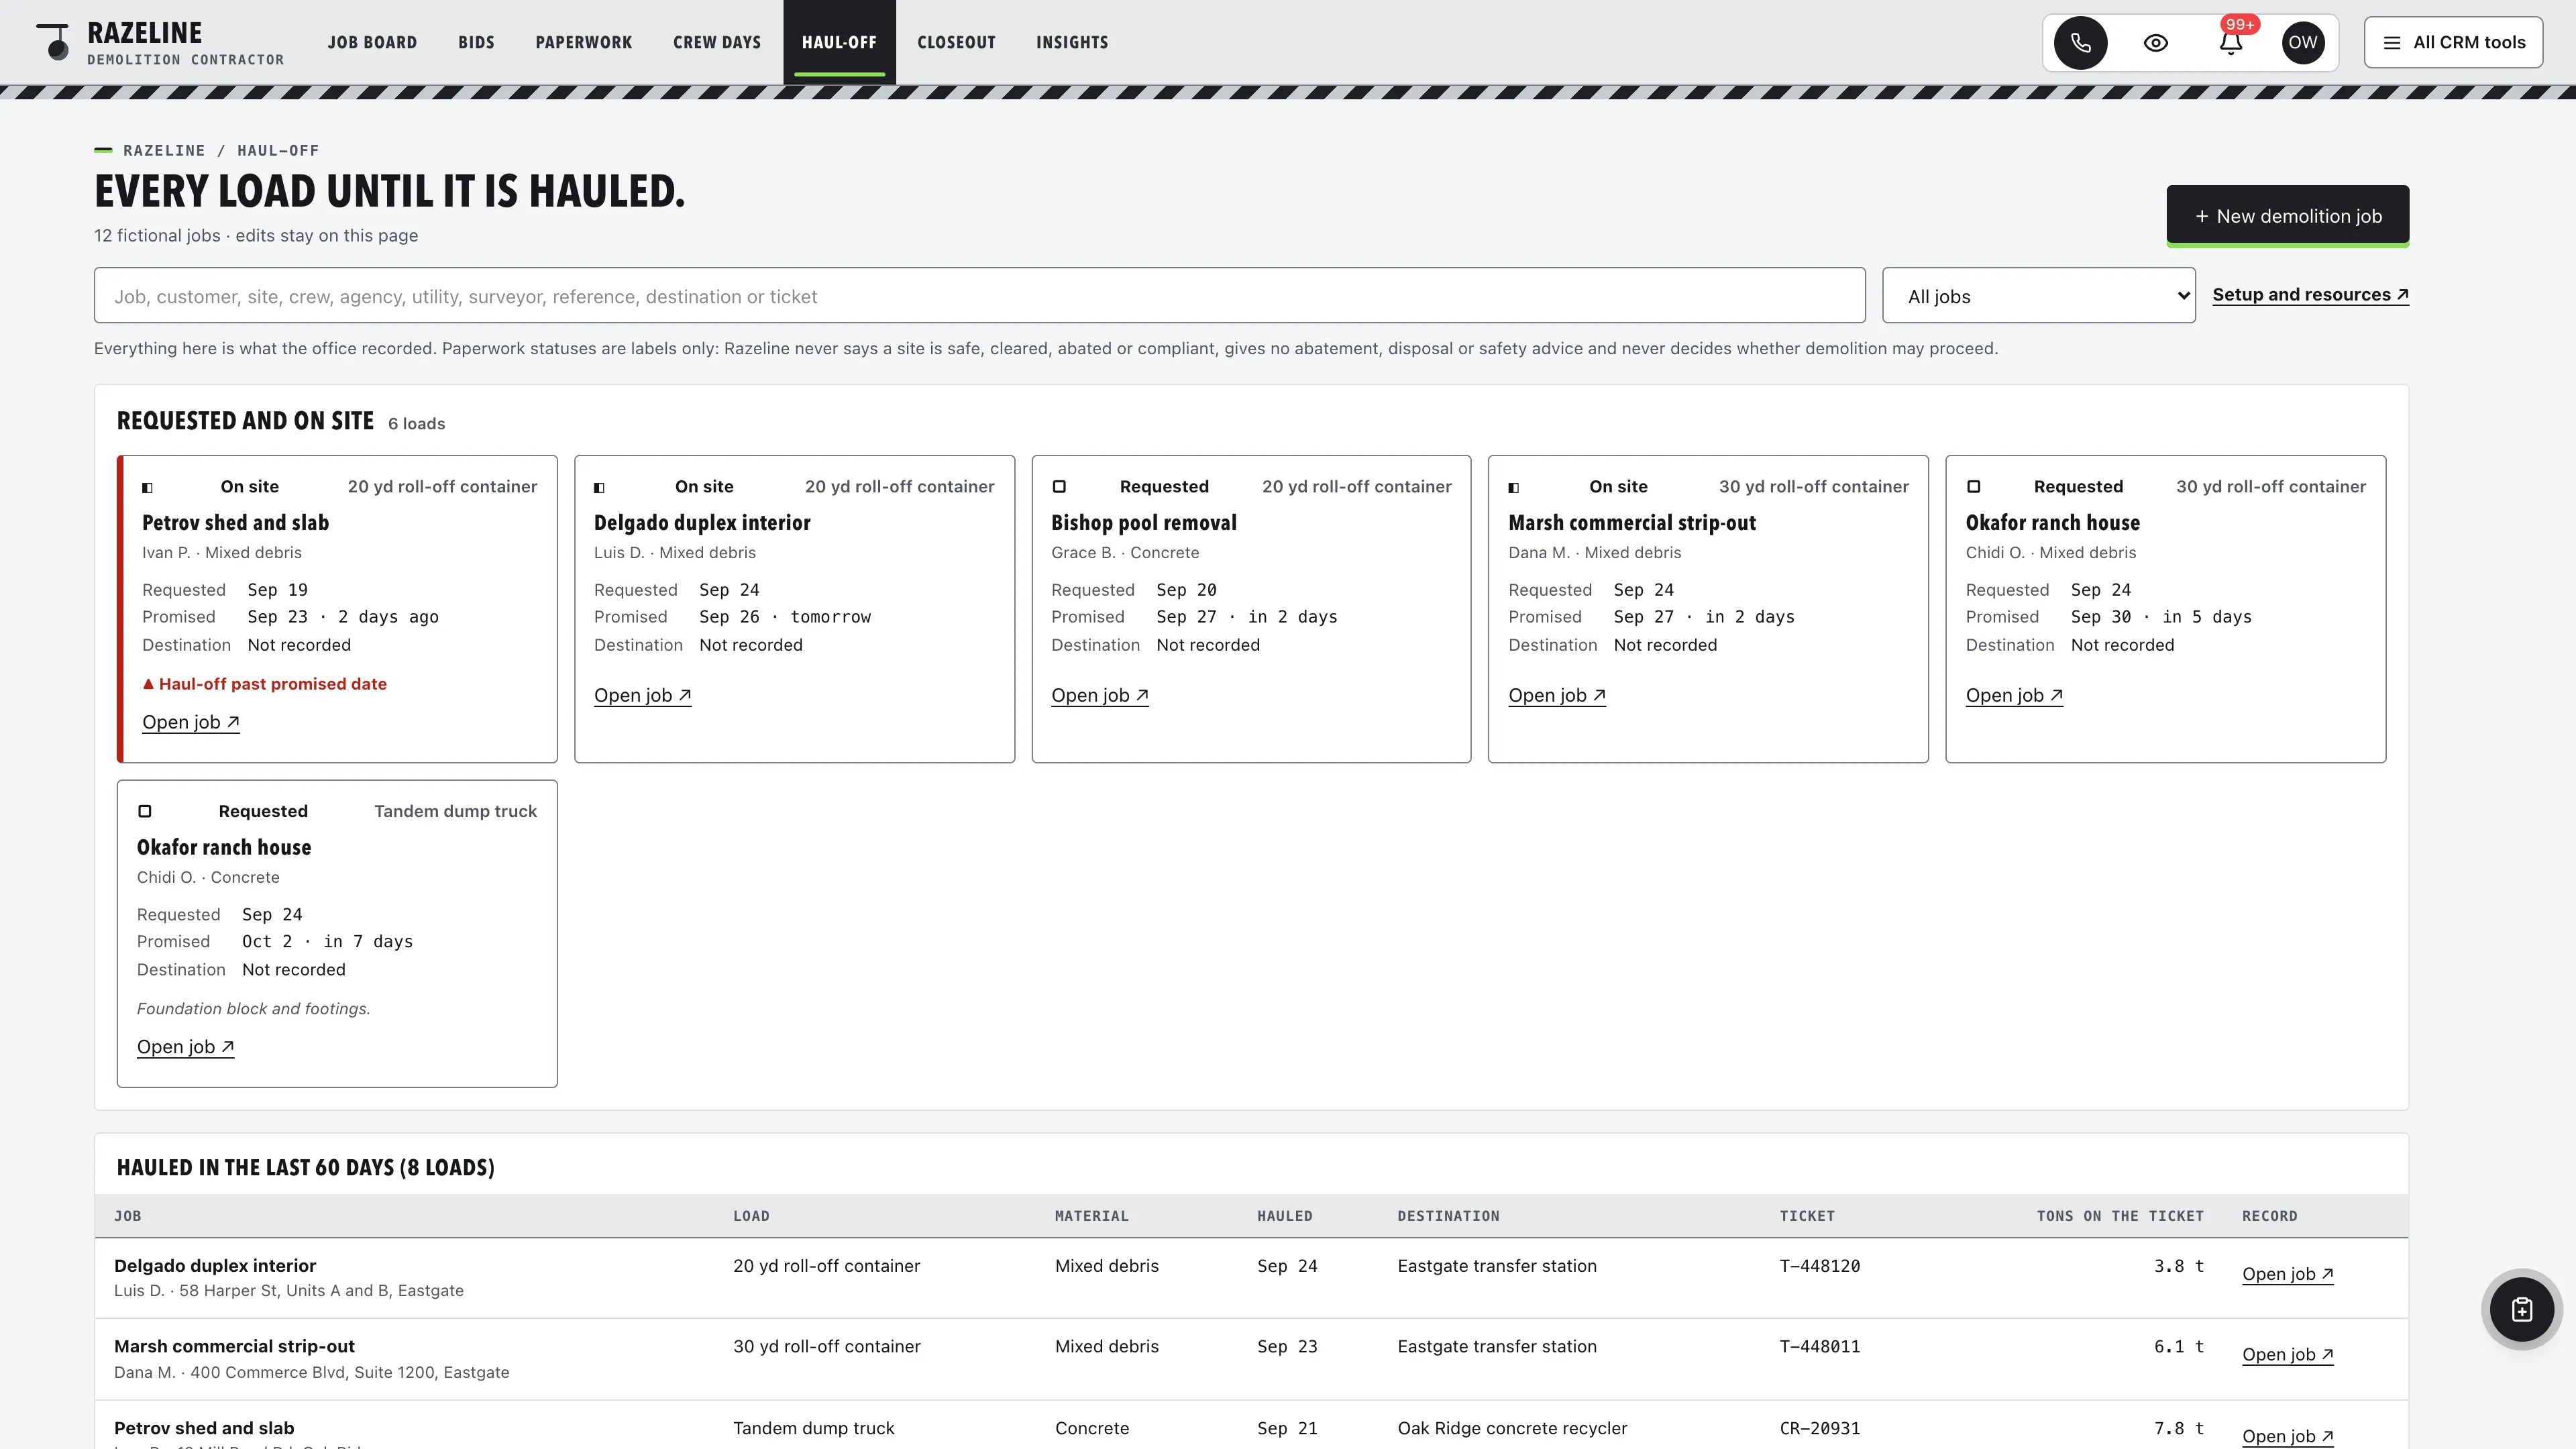The image size is (2576, 1449).
Task: Open job in Delgado hauled table row
Action: [2287, 1274]
